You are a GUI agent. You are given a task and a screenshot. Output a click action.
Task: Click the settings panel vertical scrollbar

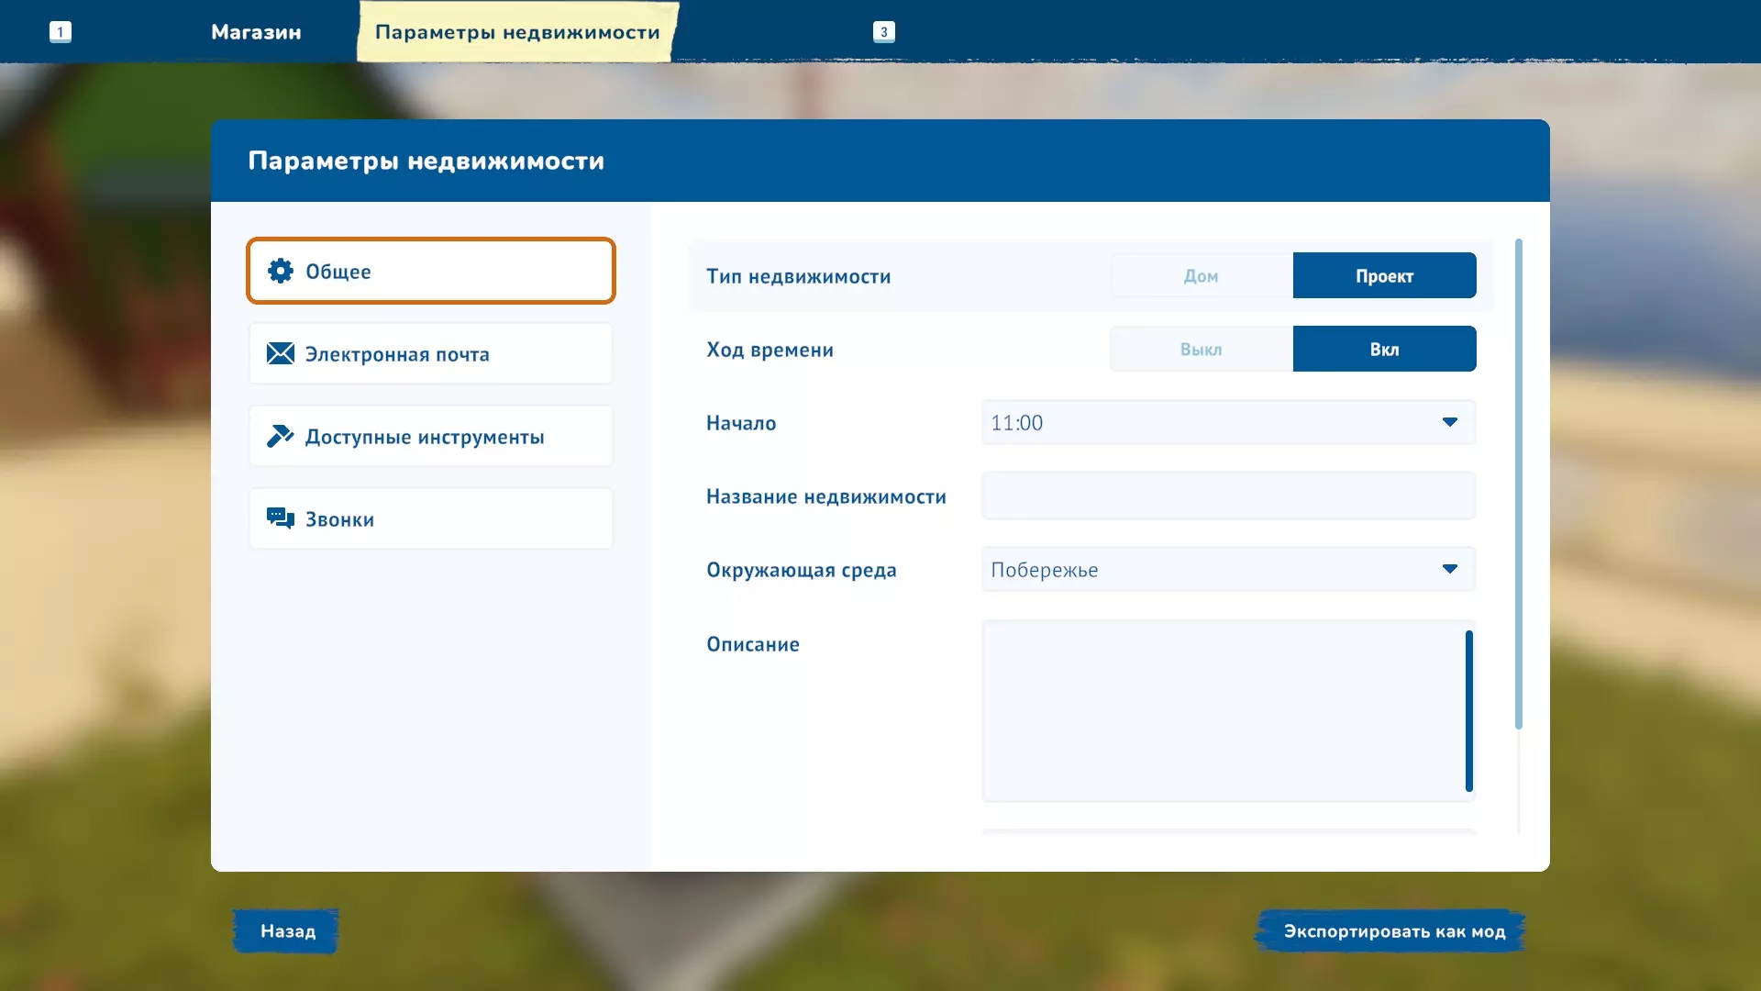click(x=1519, y=484)
